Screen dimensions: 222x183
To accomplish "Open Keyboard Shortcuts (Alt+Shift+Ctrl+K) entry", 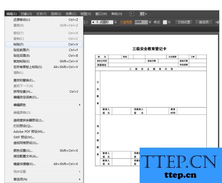I will [x=44, y=164].
